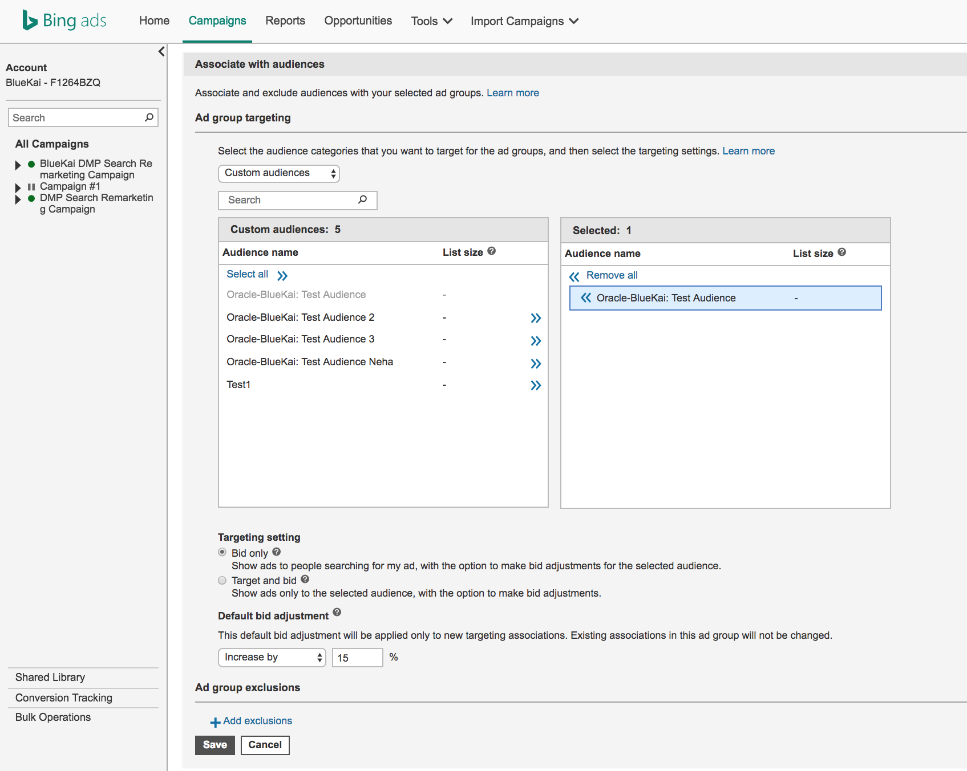This screenshot has height=771, width=967.
Task: Open the Tools menu
Action: tap(431, 21)
